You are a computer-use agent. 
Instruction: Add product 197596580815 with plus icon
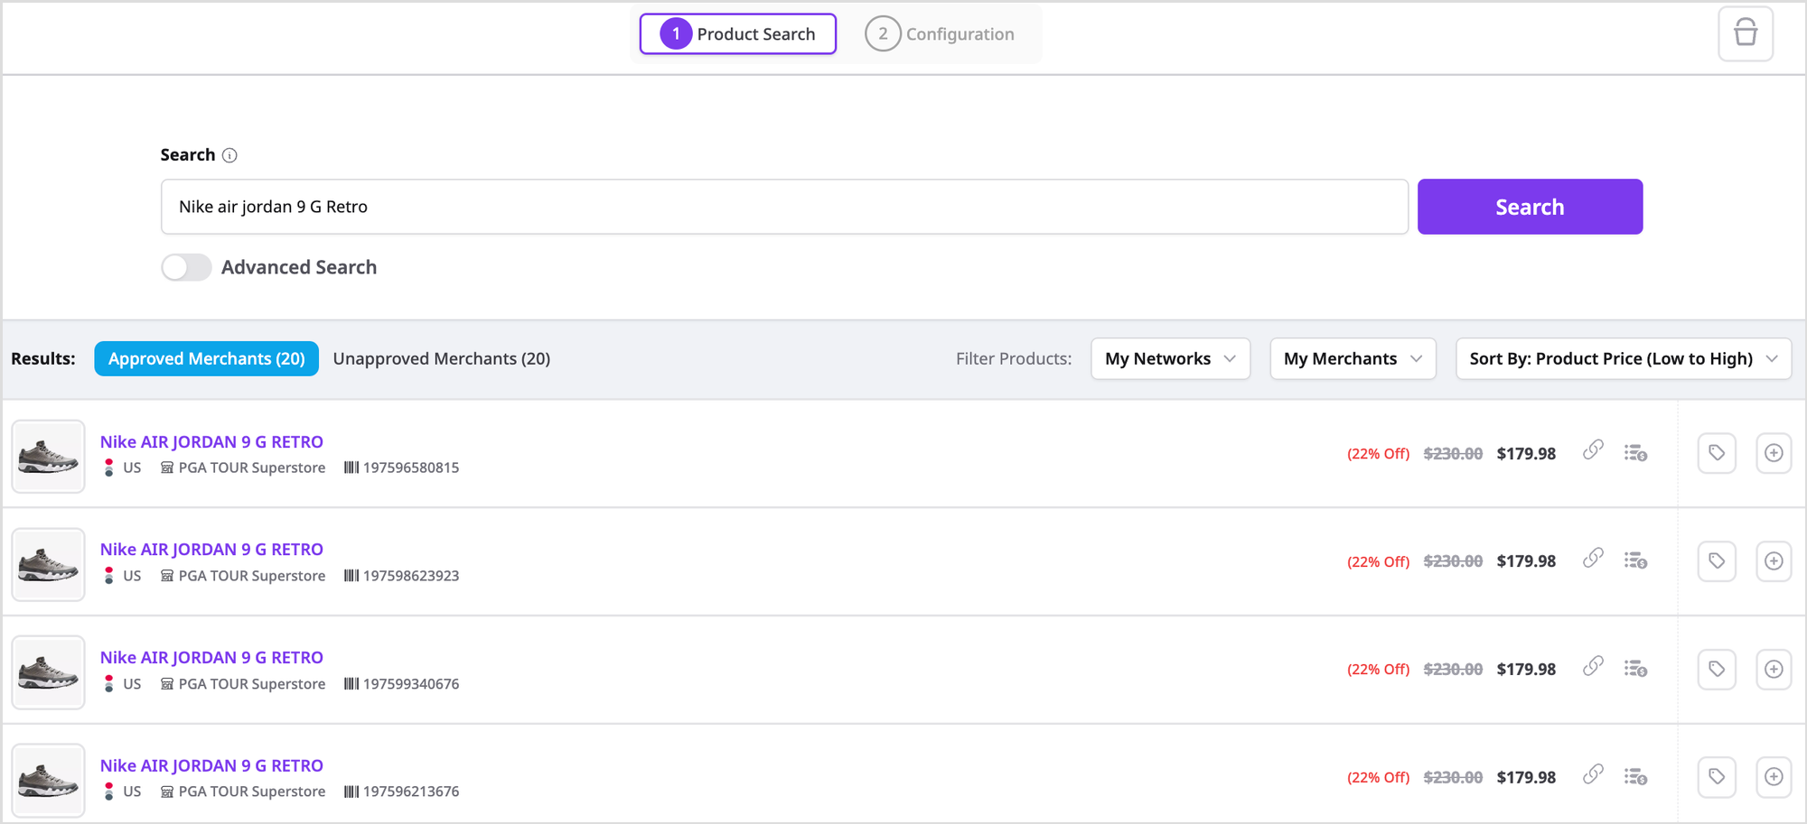[x=1774, y=453]
